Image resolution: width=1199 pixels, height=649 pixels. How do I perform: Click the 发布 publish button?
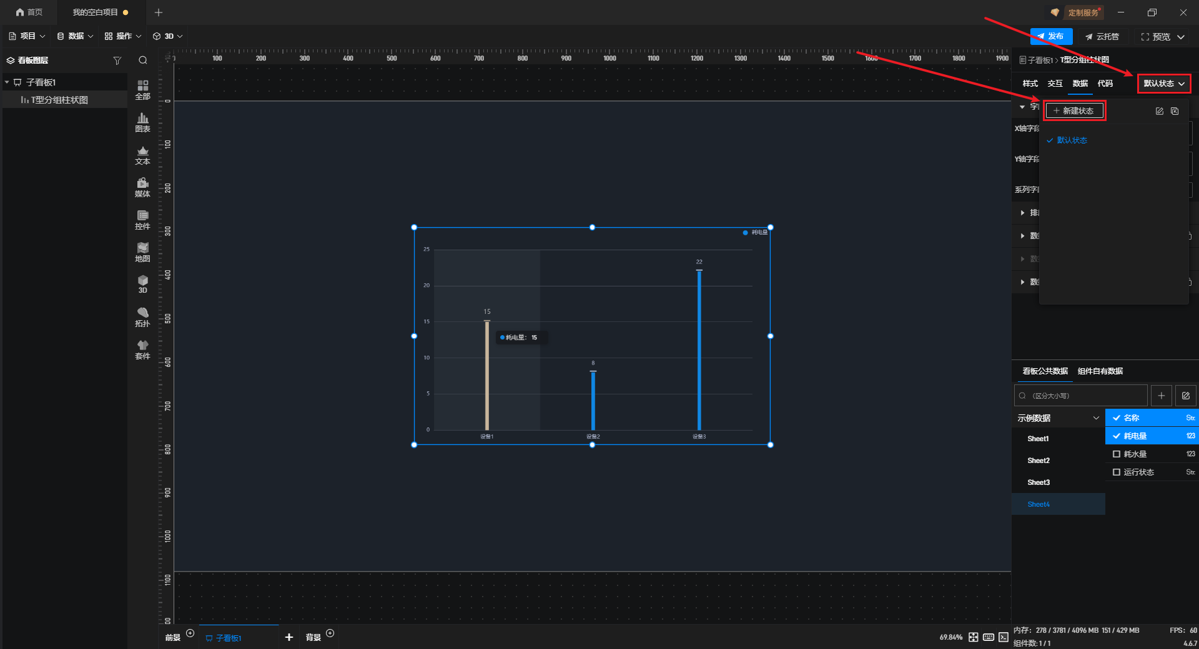click(1051, 37)
